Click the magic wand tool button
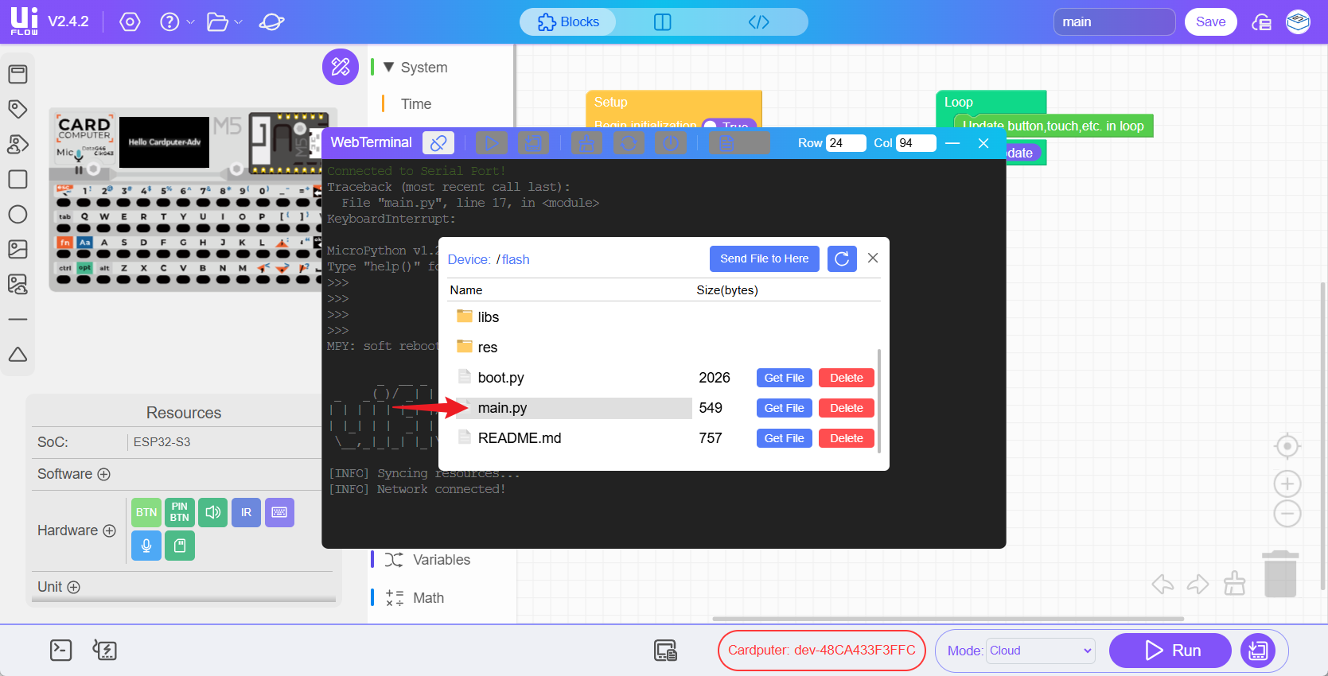 click(x=341, y=67)
